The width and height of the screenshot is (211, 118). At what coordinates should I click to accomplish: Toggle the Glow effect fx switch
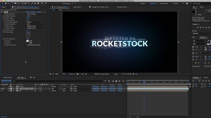pyautogui.click(x=3, y=12)
